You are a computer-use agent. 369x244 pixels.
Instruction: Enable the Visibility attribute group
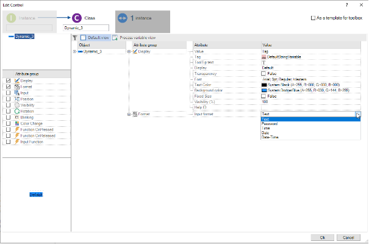click(x=9, y=105)
